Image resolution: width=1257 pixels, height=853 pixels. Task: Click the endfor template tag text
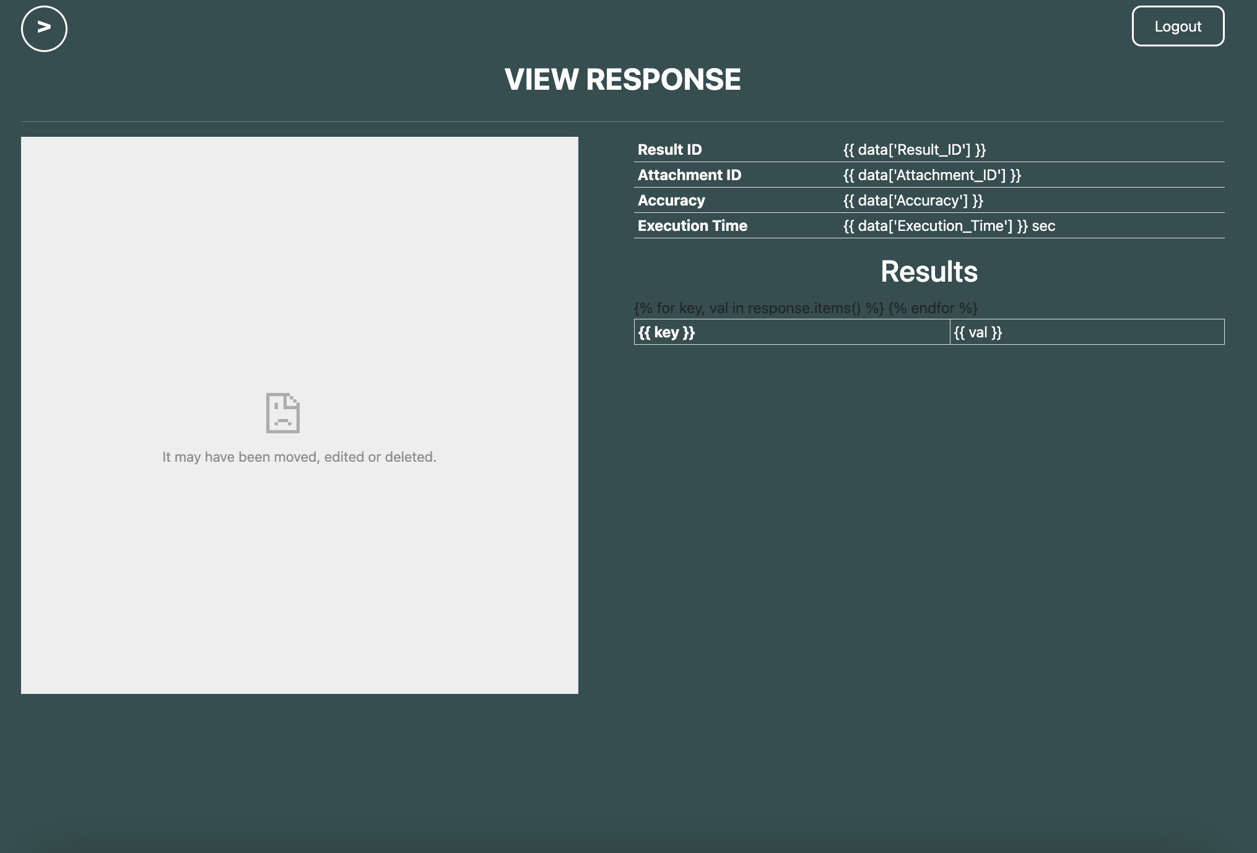933,308
